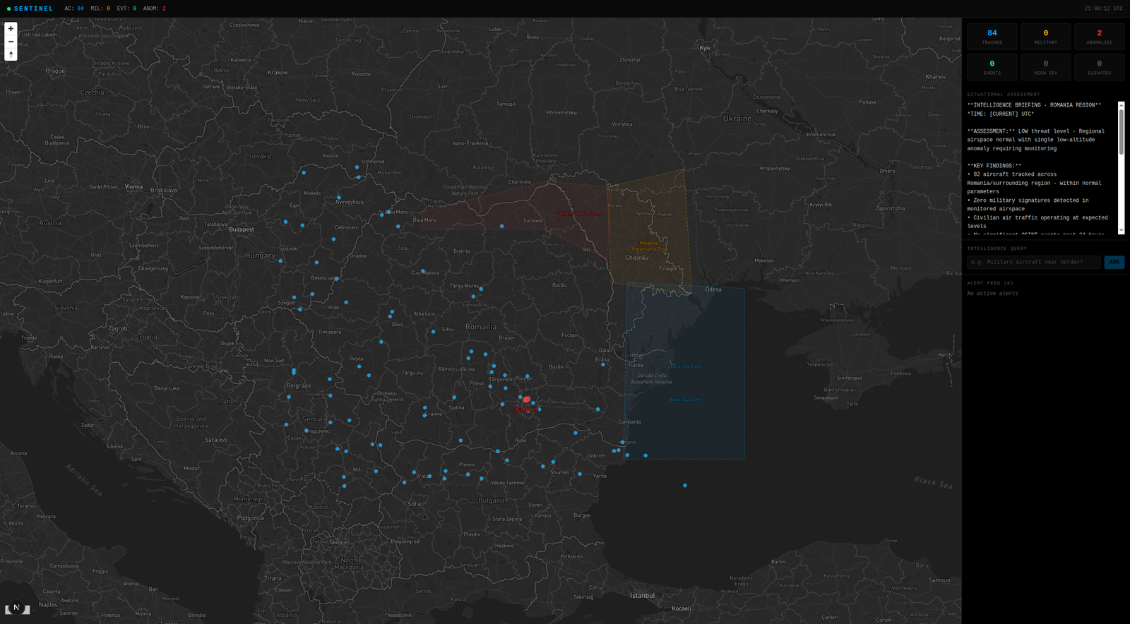Click the round N badge at map corner
This screenshot has height=624, width=1130.
(x=17, y=607)
